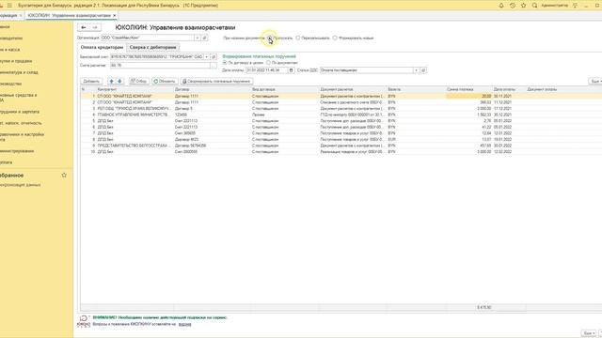
Task: Open 'Производство' sidebar section
Action: [10, 84]
